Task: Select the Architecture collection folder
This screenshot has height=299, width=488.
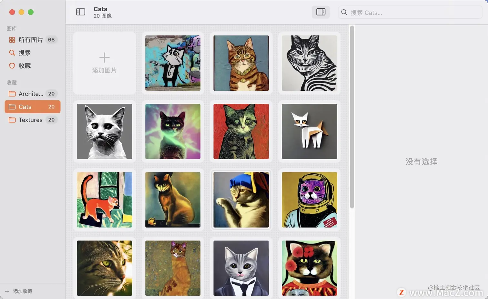Action: click(x=32, y=94)
